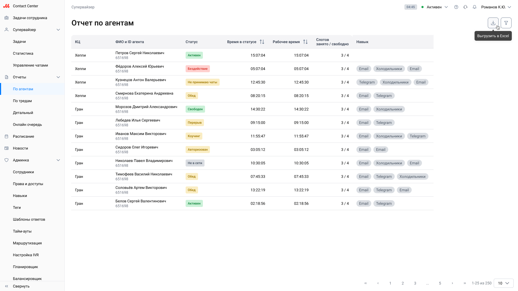Open the Активен status dropdown

pos(434,7)
